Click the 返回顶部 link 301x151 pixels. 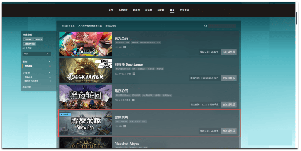(27, 87)
